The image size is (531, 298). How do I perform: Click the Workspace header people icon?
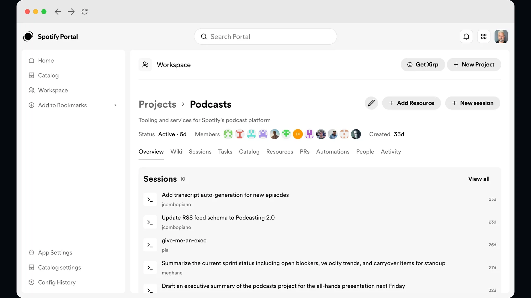point(145,65)
